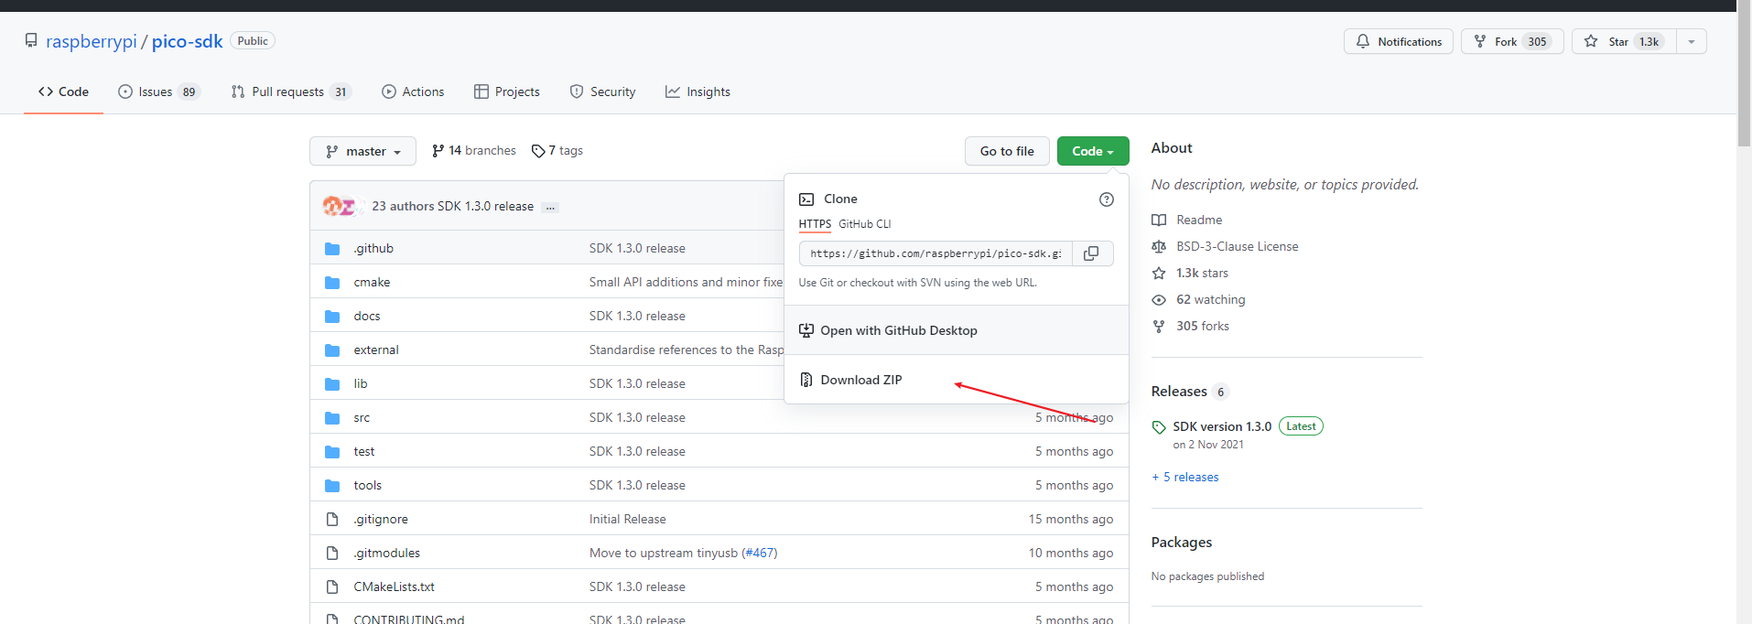Select the HTTPS clone tab
1752x624 pixels.
point(815,224)
